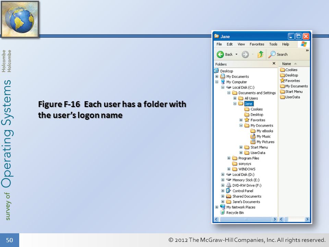Click the Search magnifier icon
The width and height of the screenshot is (329, 247).
(272, 55)
